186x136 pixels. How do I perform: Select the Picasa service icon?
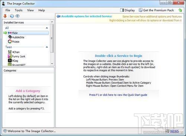(x=10, y=41)
